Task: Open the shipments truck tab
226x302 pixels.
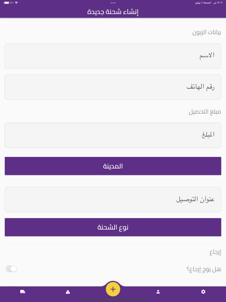Action: [23, 292]
